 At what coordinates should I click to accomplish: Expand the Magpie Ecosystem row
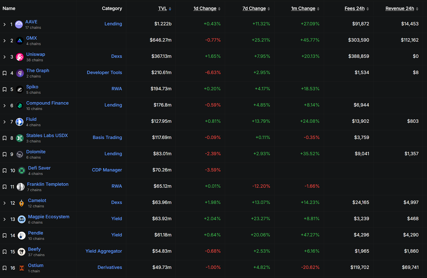5,219
